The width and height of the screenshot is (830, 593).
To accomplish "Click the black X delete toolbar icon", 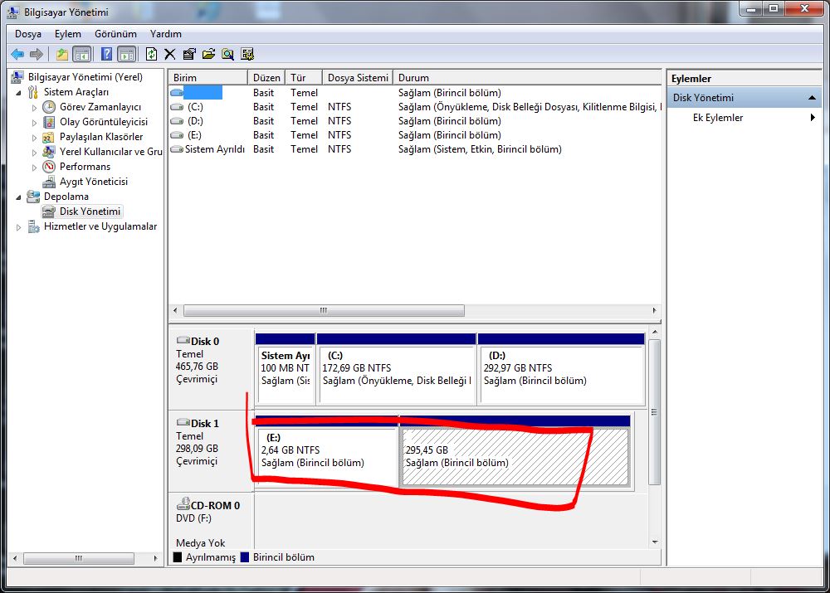I will point(170,54).
